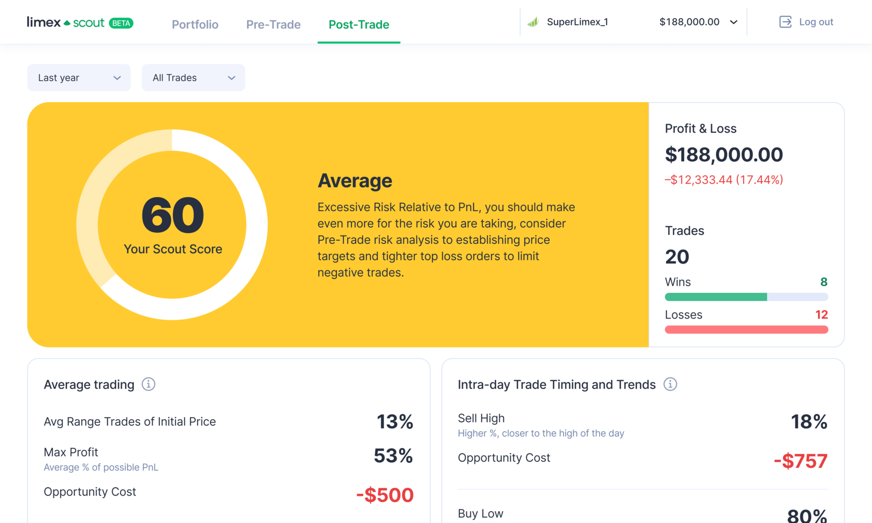The width and height of the screenshot is (872, 523).
Task: Switch to the Portfolio tab
Action: (x=195, y=24)
